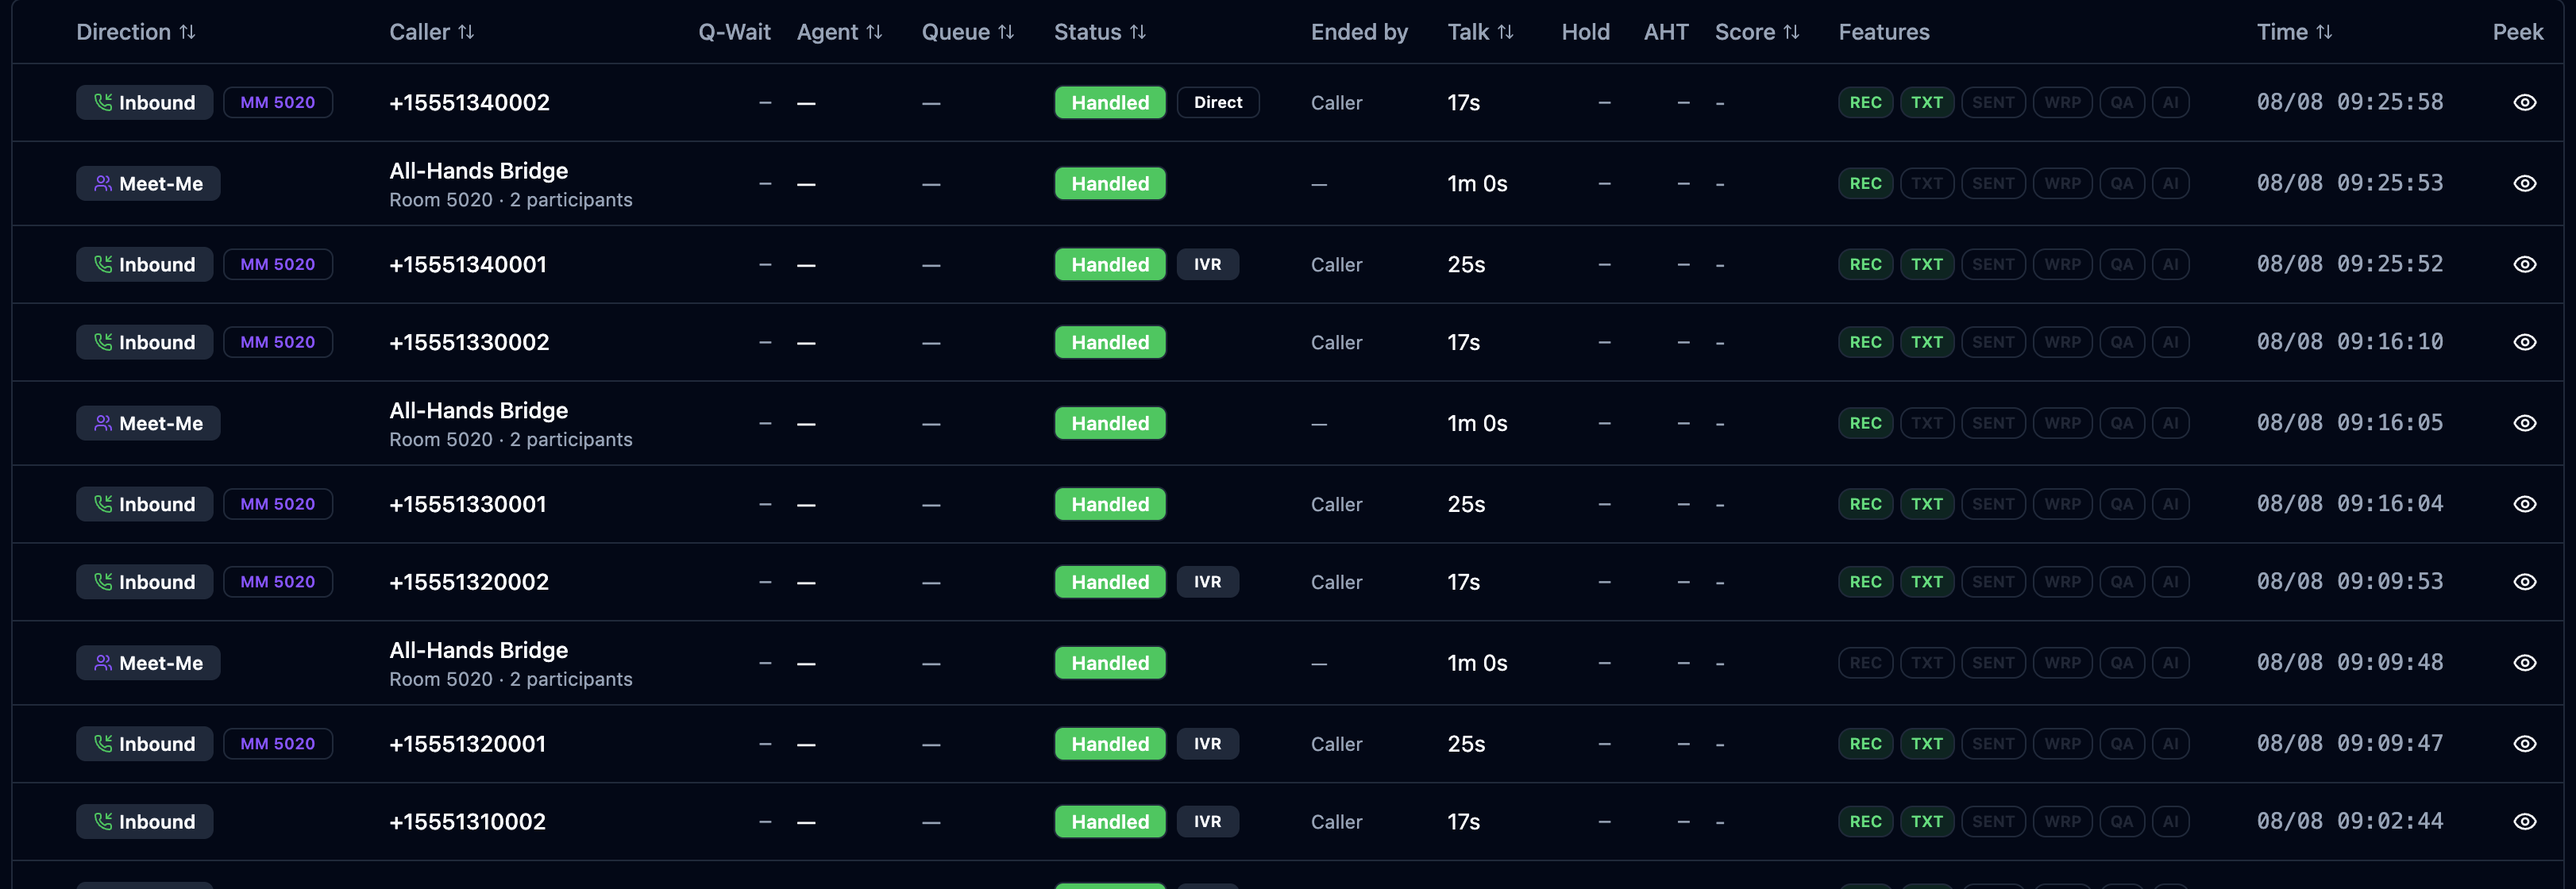Peek at call from +15551330001
The height and width of the screenshot is (889, 2576).
[2524, 504]
